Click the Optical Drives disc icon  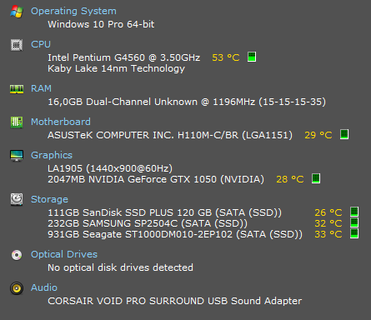[17, 255]
